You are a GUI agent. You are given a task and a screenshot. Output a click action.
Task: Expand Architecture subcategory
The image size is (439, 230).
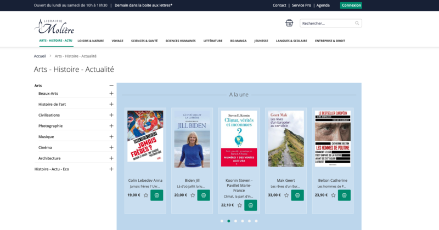(x=111, y=158)
